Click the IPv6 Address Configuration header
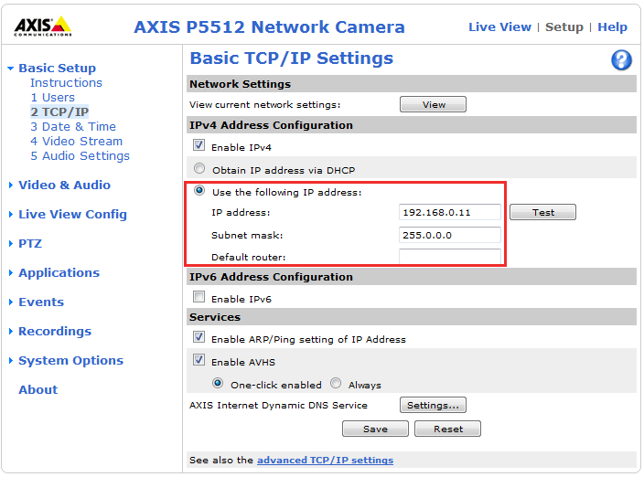Image resolution: width=644 pixels, height=477 pixels. [412, 277]
